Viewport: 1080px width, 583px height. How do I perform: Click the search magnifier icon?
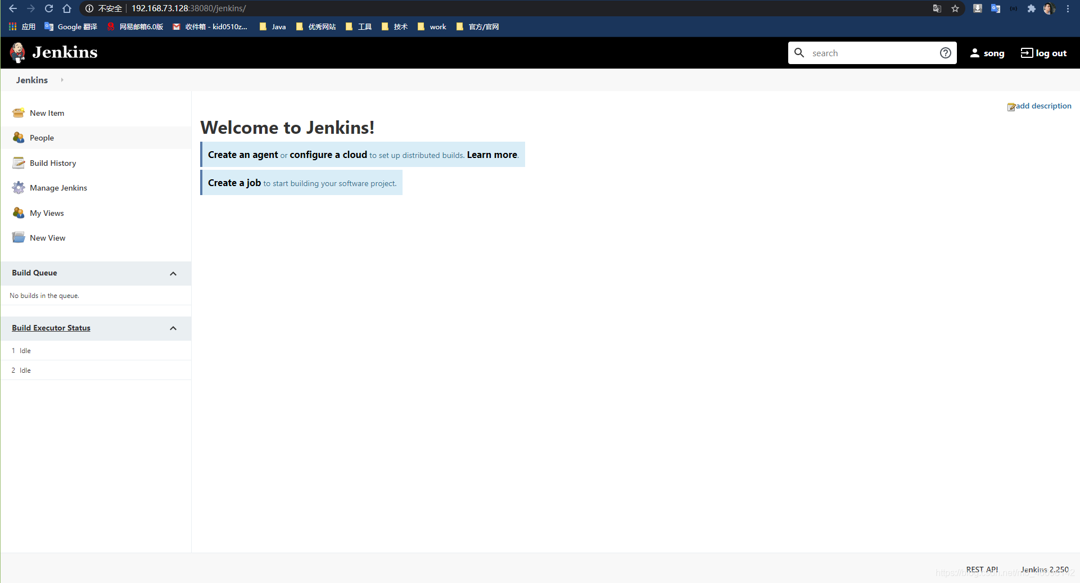click(x=799, y=53)
